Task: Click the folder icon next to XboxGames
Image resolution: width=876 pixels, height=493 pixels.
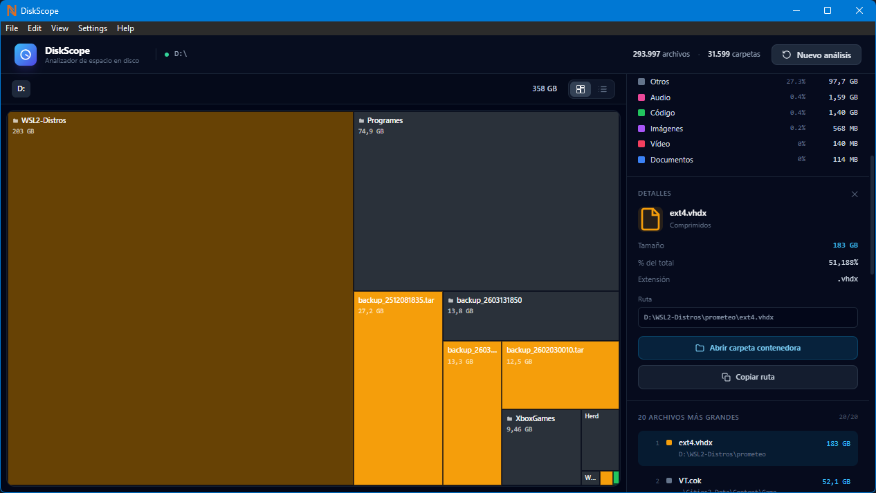Action: click(510, 419)
